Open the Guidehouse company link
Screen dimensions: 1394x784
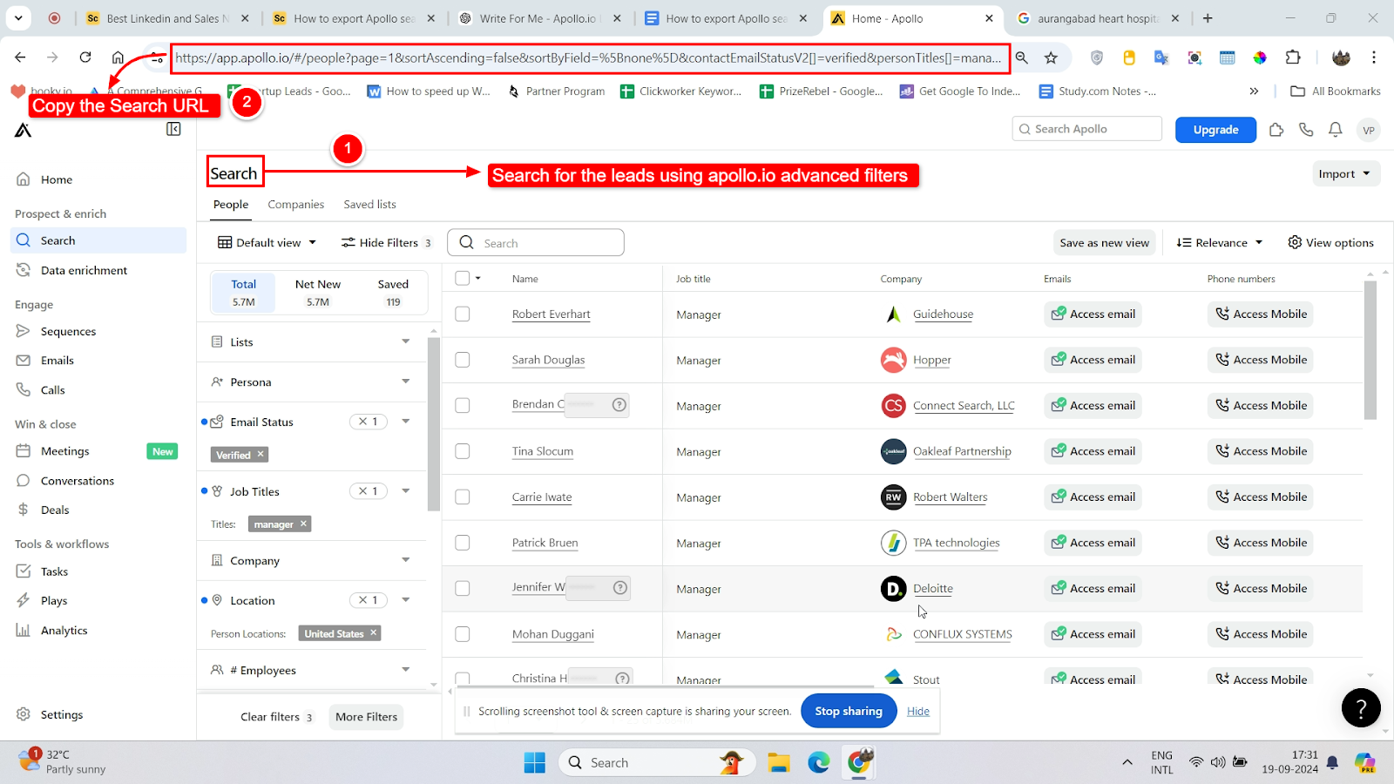(x=943, y=314)
